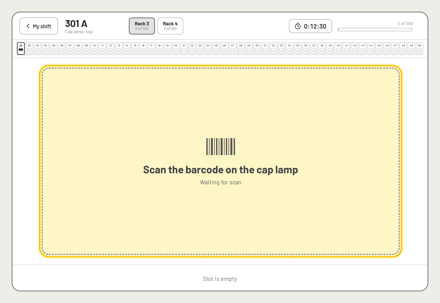Select slot 13 in the rack strip
Screen dimensions: 440x303
click(x=119, y=49)
